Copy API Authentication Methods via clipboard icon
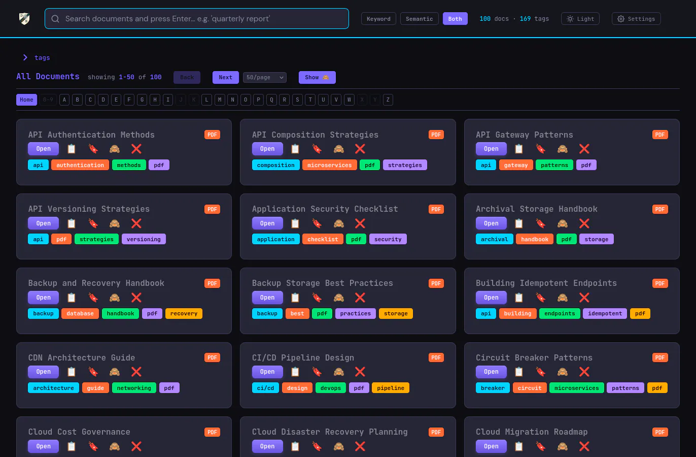This screenshot has height=457, width=696. point(72,149)
